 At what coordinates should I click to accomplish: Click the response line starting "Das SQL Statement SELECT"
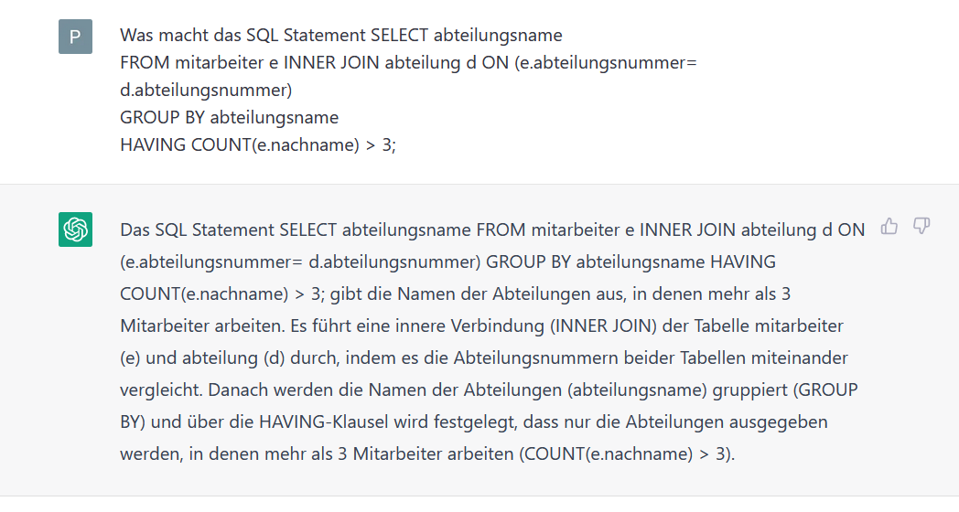(492, 230)
